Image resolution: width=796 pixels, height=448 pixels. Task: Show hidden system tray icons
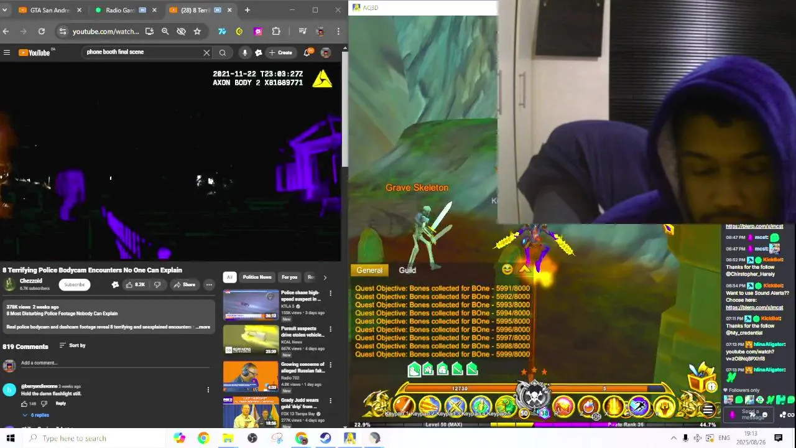tap(673, 438)
